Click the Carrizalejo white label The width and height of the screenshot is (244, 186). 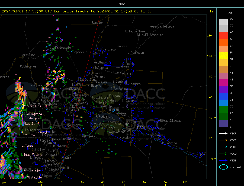31,171
